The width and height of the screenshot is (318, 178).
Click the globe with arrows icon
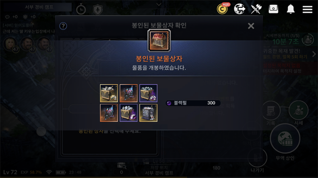240,9
